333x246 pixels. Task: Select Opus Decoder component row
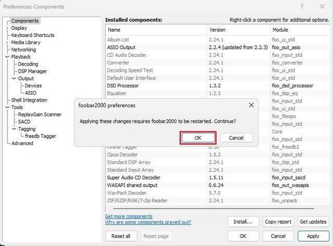coord(217,154)
